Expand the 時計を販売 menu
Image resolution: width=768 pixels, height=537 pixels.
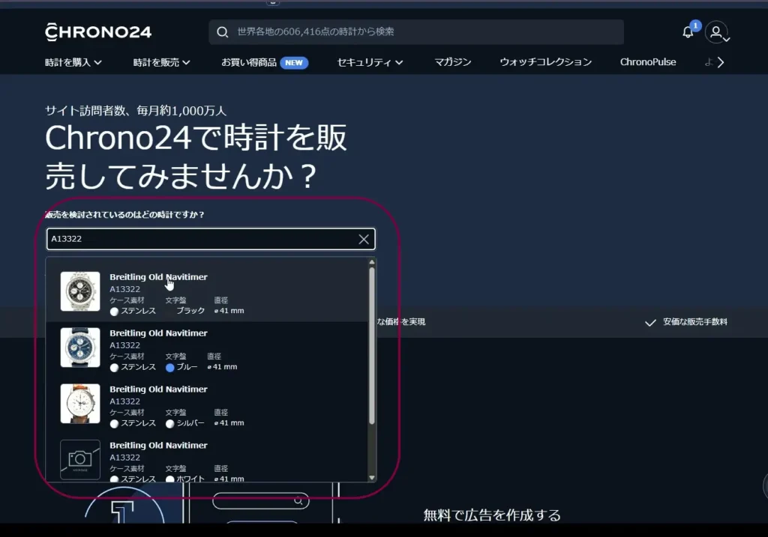tap(162, 62)
